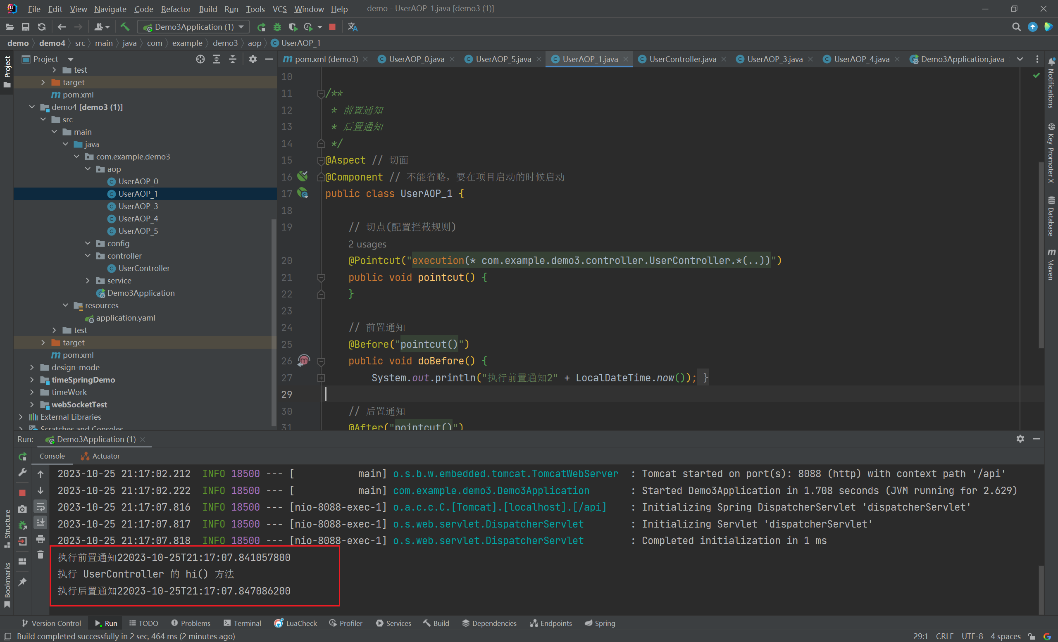Stop process in the Run panel sidebar
The width and height of the screenshot is (1058, 642).
[x=23, y=493]
